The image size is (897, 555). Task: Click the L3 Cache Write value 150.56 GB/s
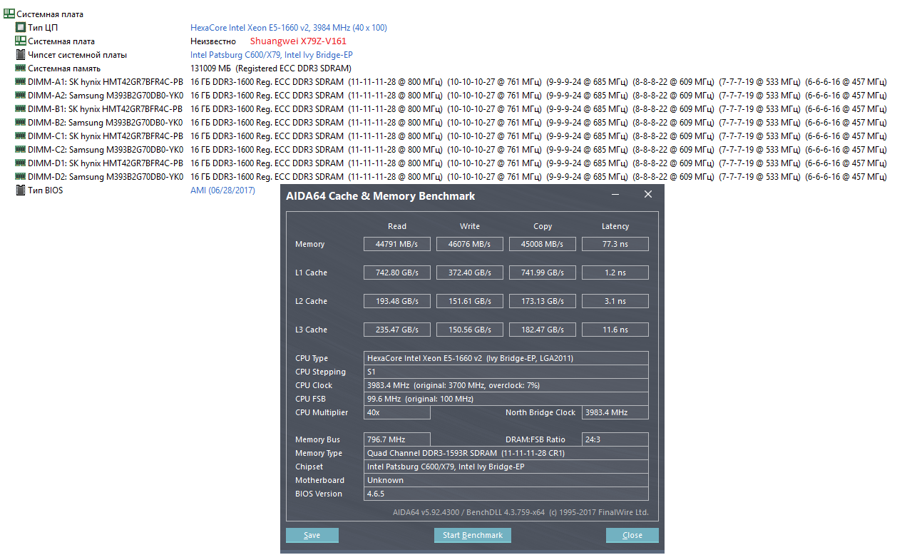pos(470,330)
